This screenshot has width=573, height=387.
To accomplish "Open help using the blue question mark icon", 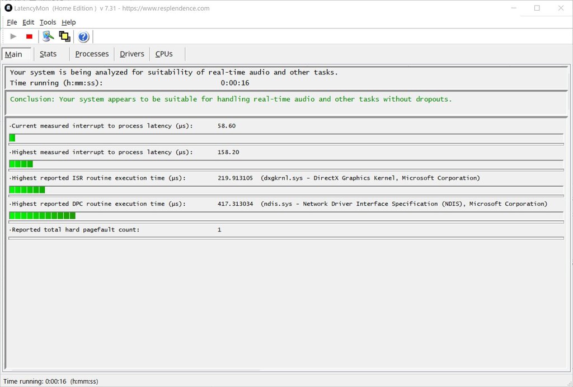I will (x=83, y=37).
